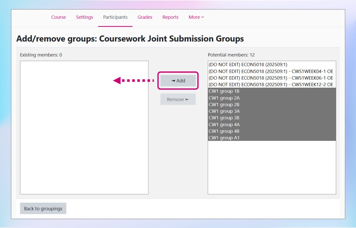Switch to the Course tab
This screenshot has width=356, height=228.
[x=58, y=17]
